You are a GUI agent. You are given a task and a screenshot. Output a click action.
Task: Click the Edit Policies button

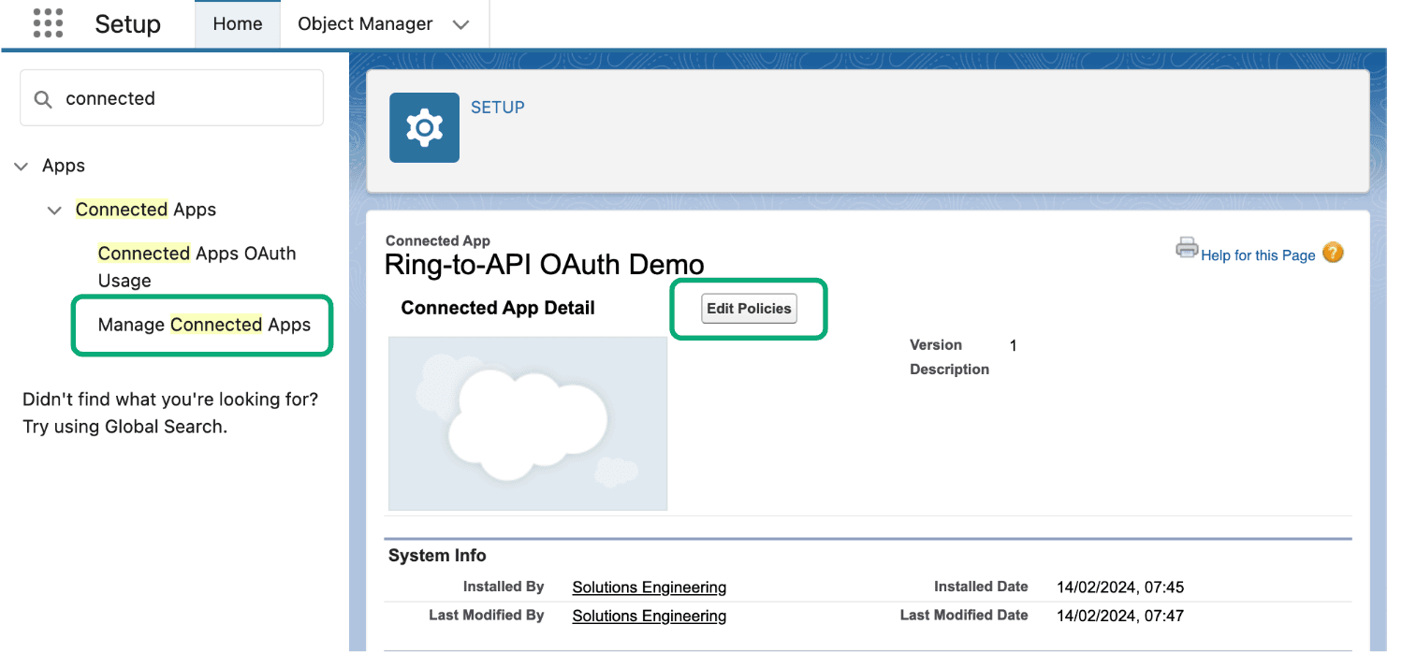(749, 309)
